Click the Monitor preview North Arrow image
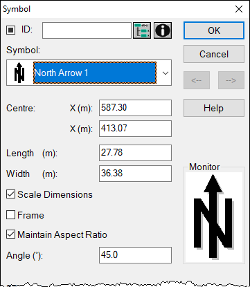250x287 pixels. click(x=213, y=216)
